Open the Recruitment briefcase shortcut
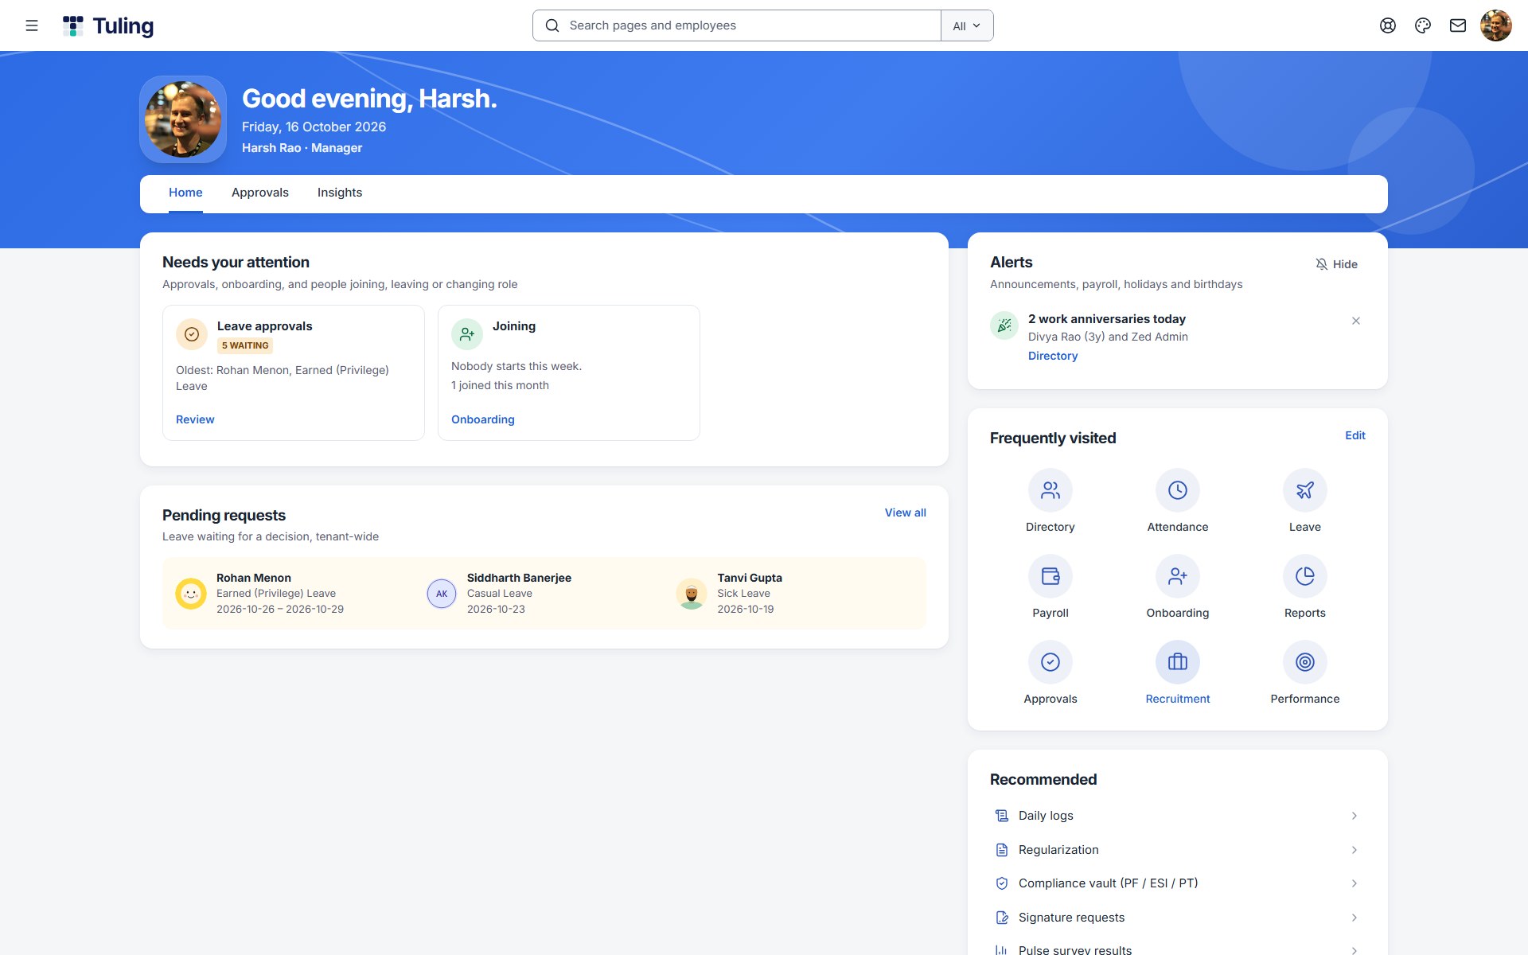This screenshot has width=1528, height=955. tap(1178, 662)
